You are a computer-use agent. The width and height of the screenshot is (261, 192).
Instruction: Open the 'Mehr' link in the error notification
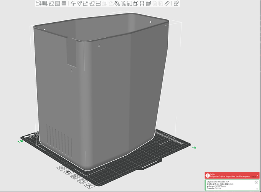coord(254,176)
